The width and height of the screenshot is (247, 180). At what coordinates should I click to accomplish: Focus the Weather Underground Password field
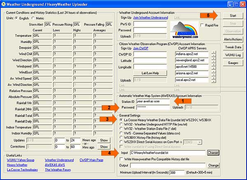point(150,30)
